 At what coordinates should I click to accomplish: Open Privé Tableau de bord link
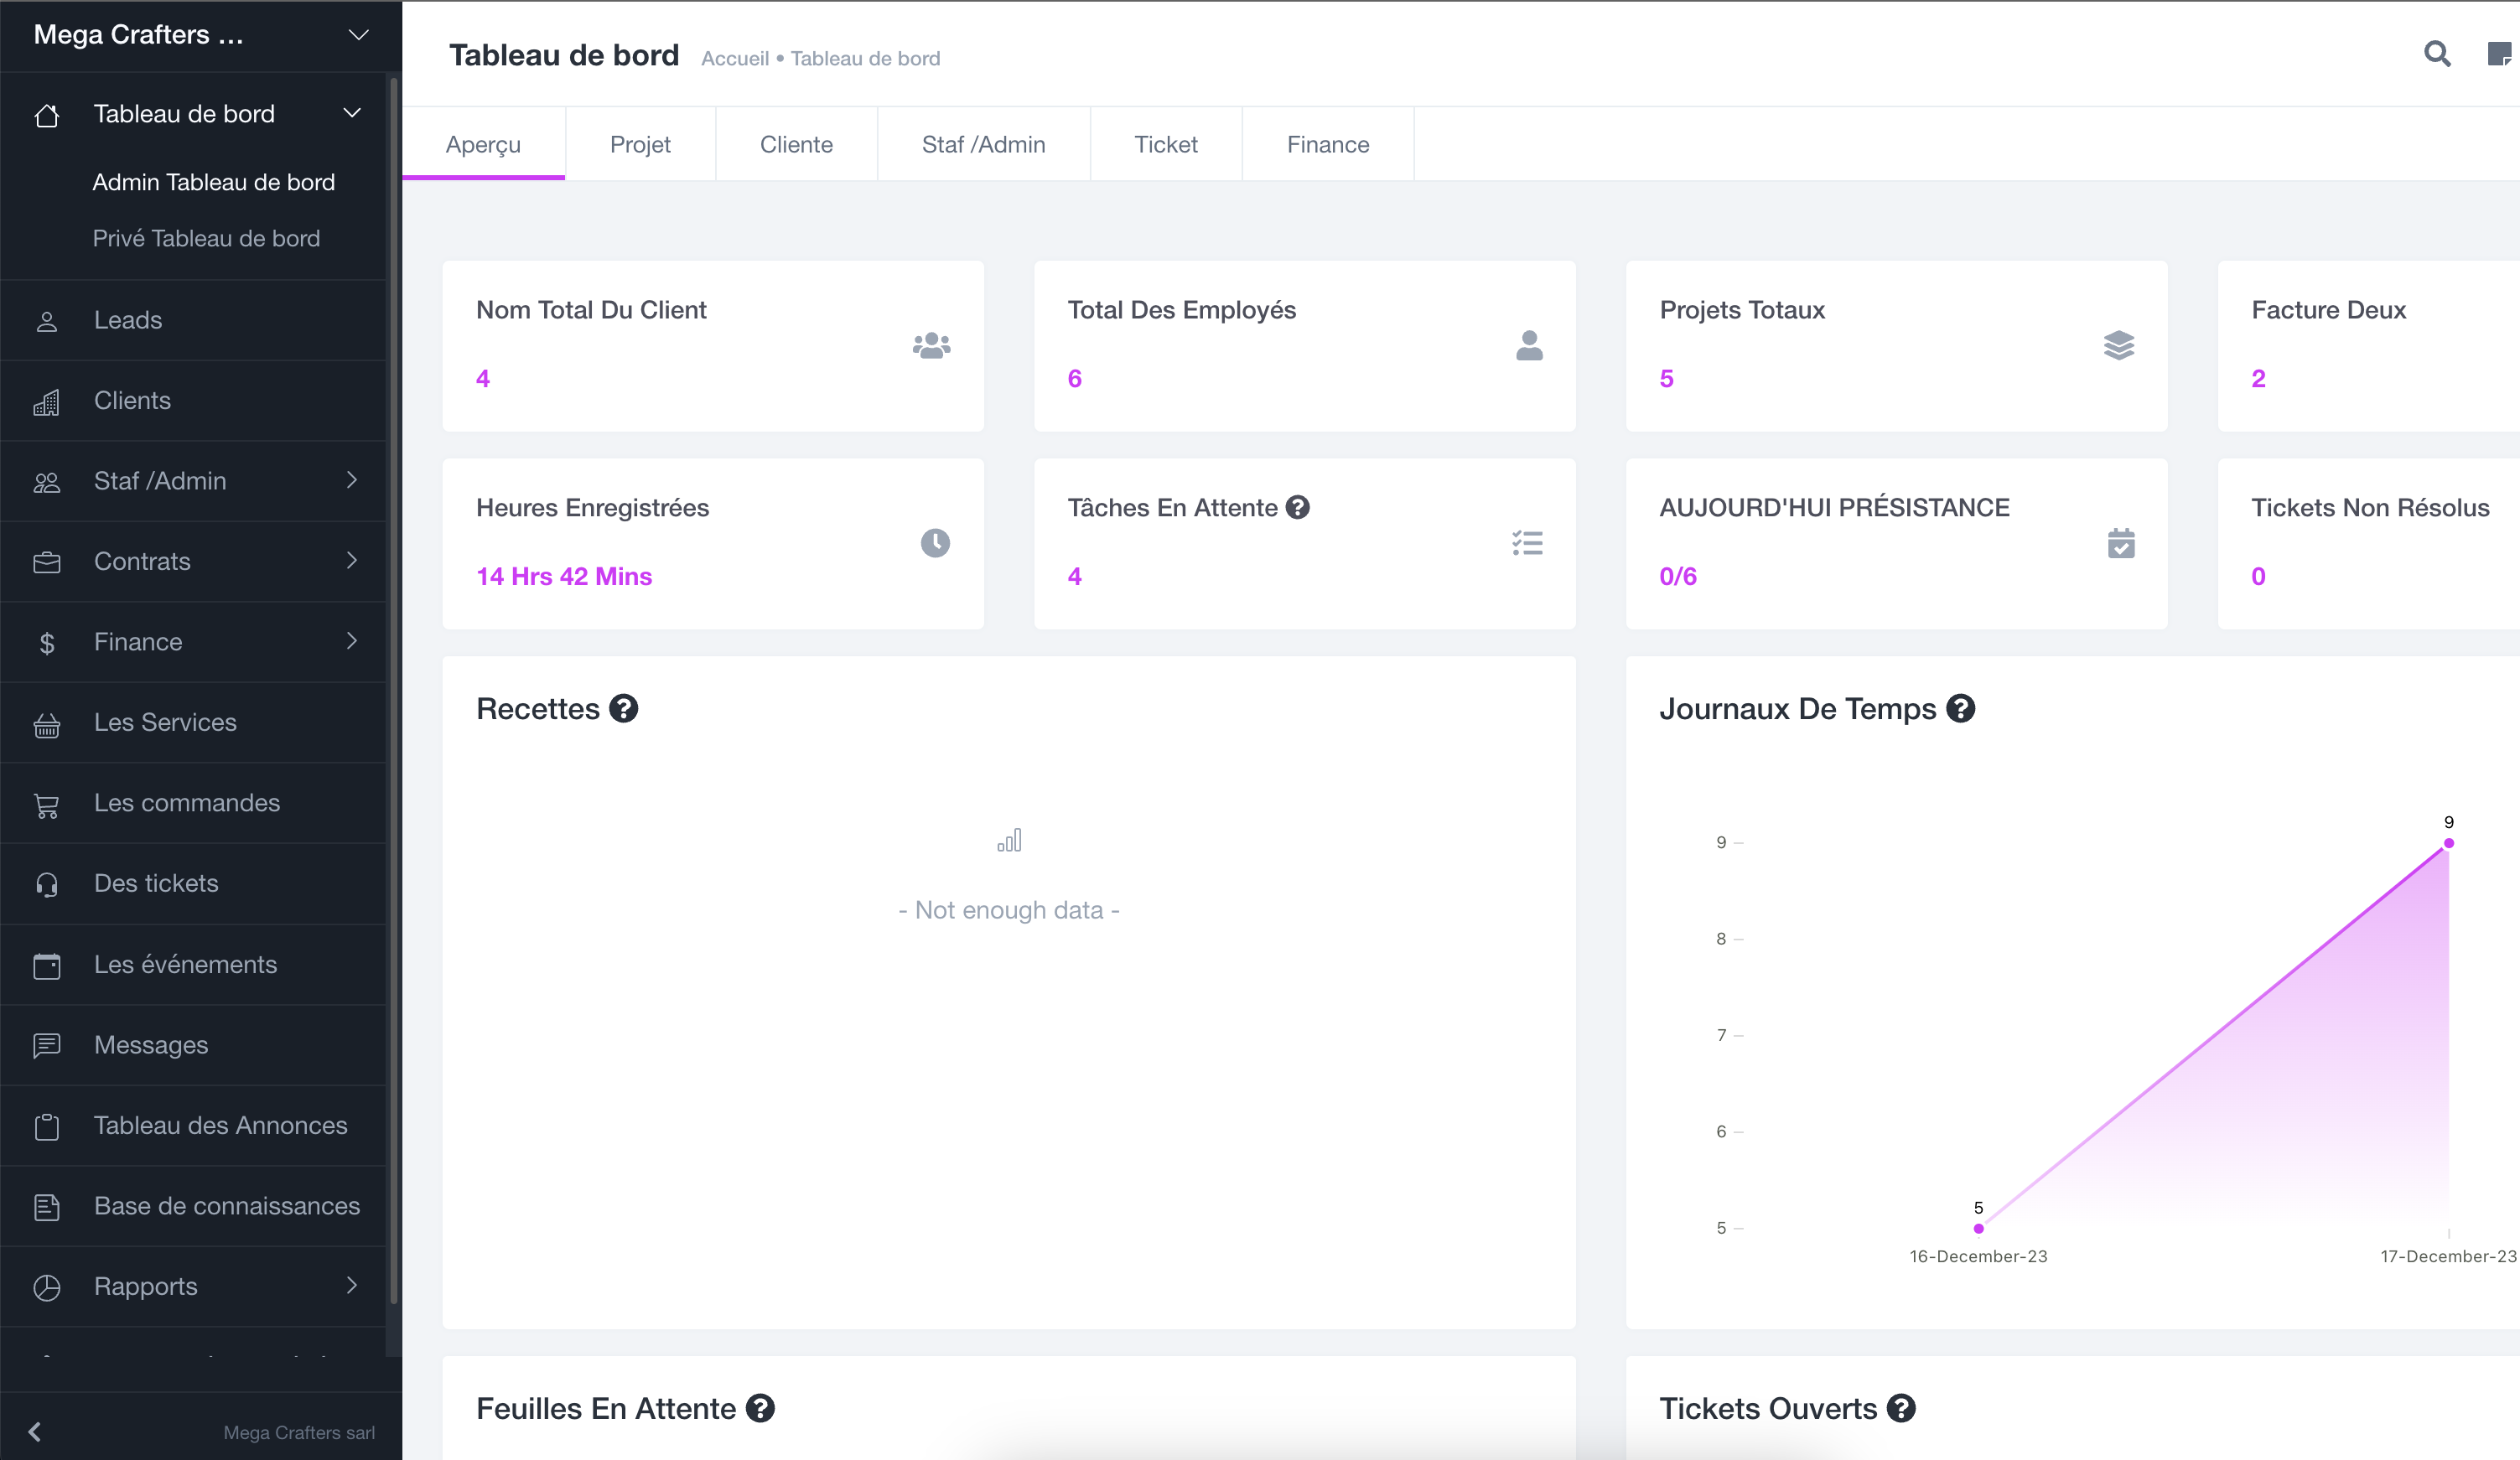click(x=206, y=238)
